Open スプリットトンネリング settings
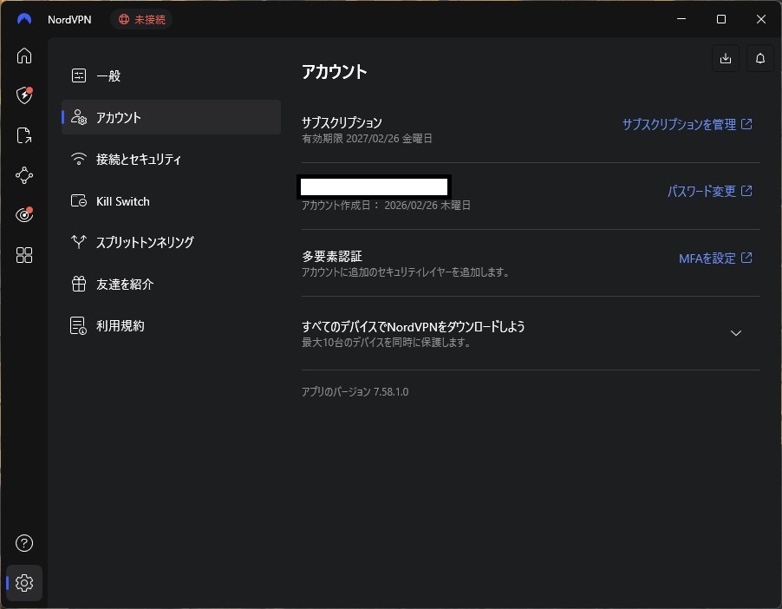Image resolution: width=782 pixels, height=609 pixels. [x=145, y=243]
